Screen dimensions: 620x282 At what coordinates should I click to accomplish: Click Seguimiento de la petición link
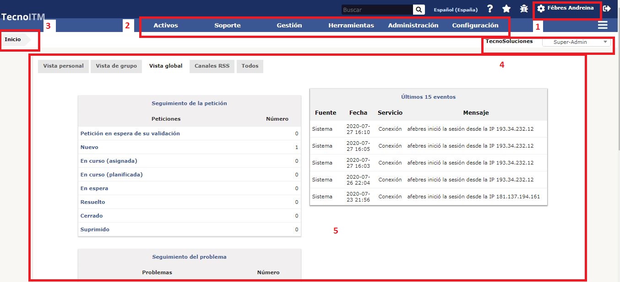click(x=189, y=103)
